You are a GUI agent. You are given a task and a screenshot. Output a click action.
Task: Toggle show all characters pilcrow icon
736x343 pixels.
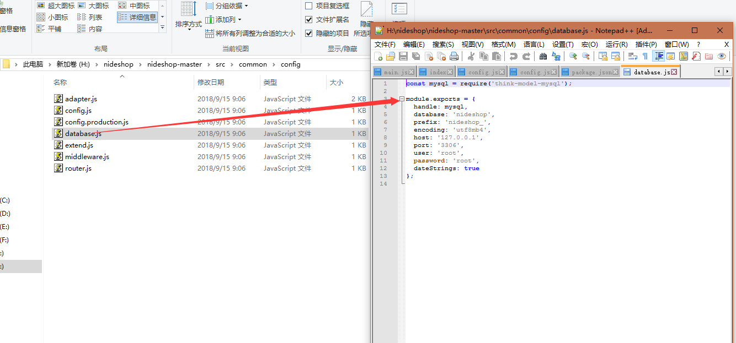click(645, 56)
